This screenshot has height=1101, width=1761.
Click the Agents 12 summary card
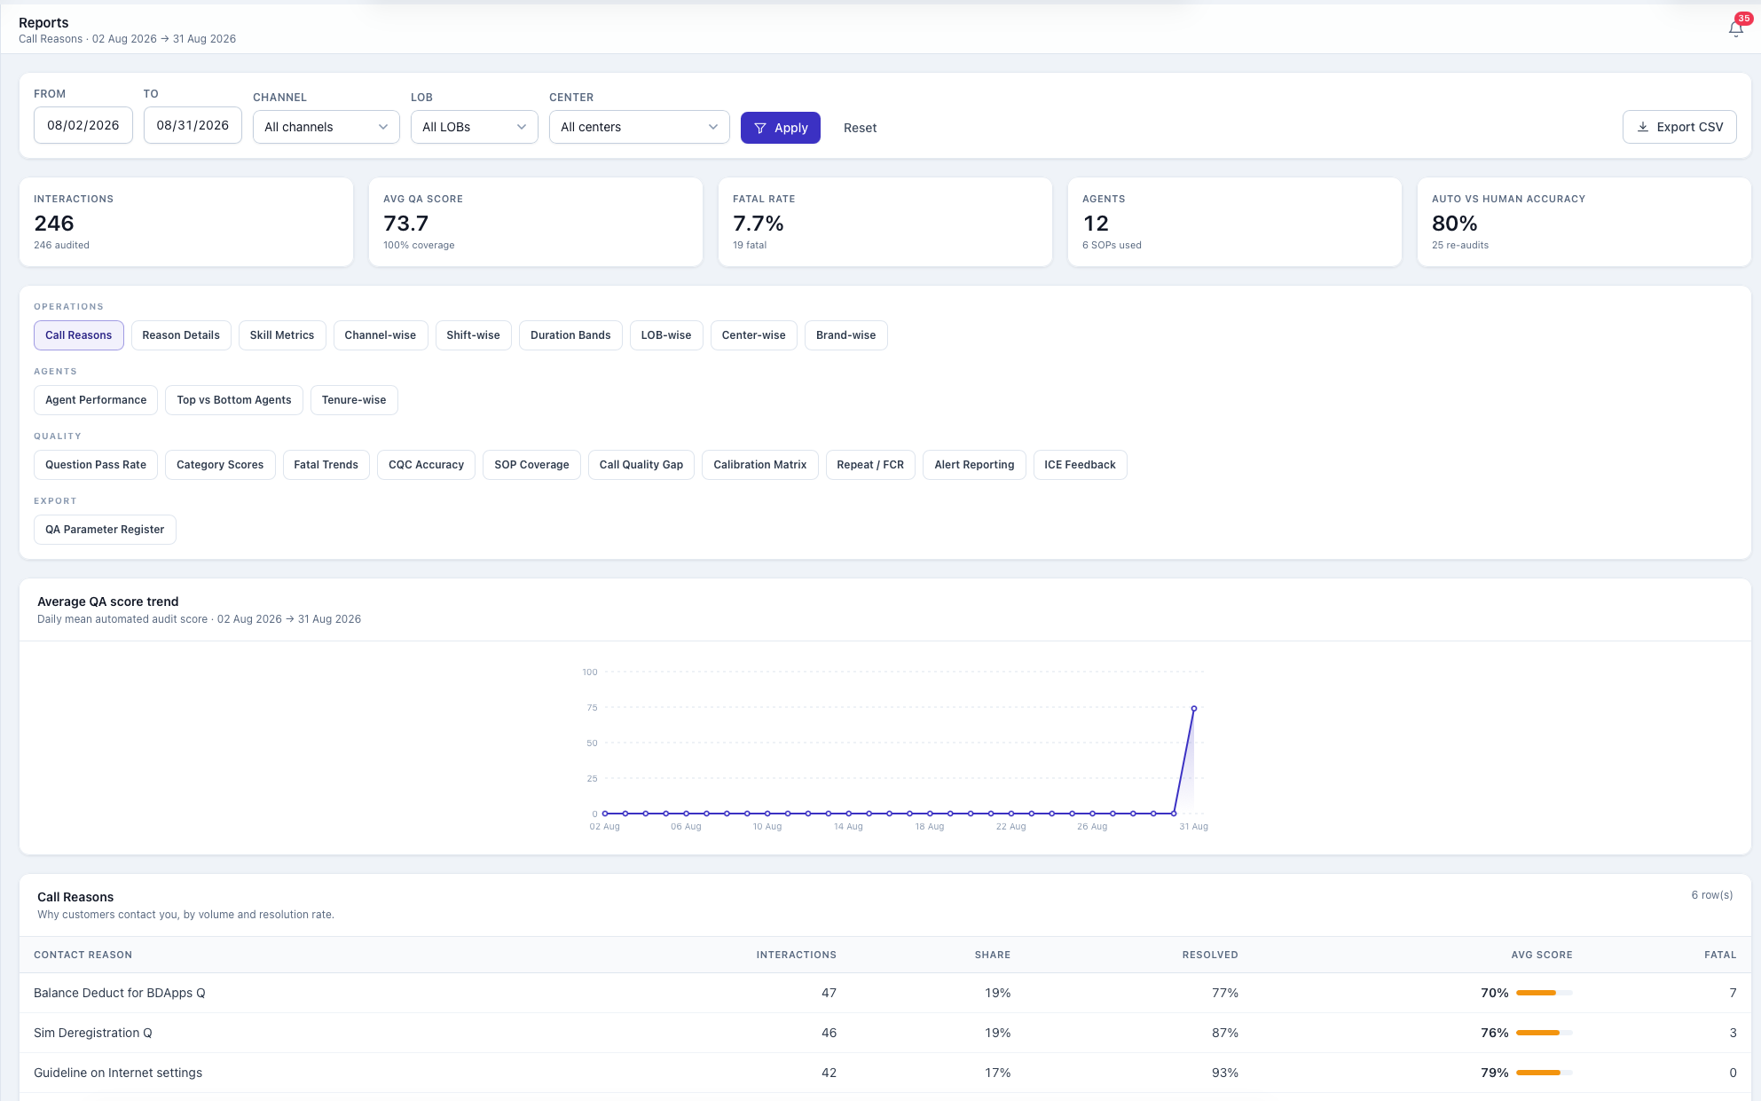point(1235,222)
